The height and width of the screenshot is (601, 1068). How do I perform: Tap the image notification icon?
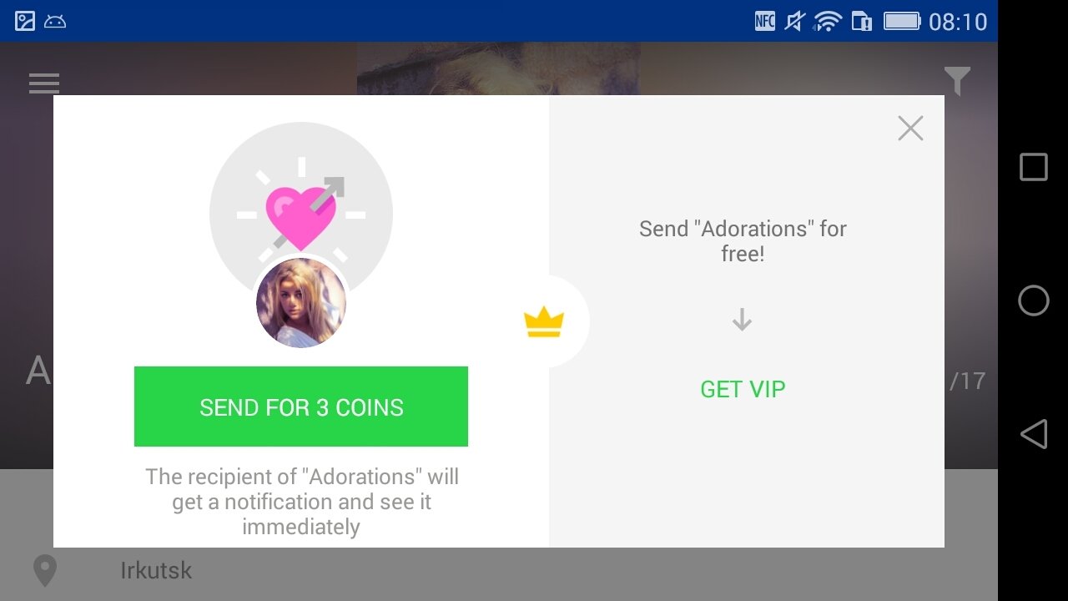[x=25, y=21]
